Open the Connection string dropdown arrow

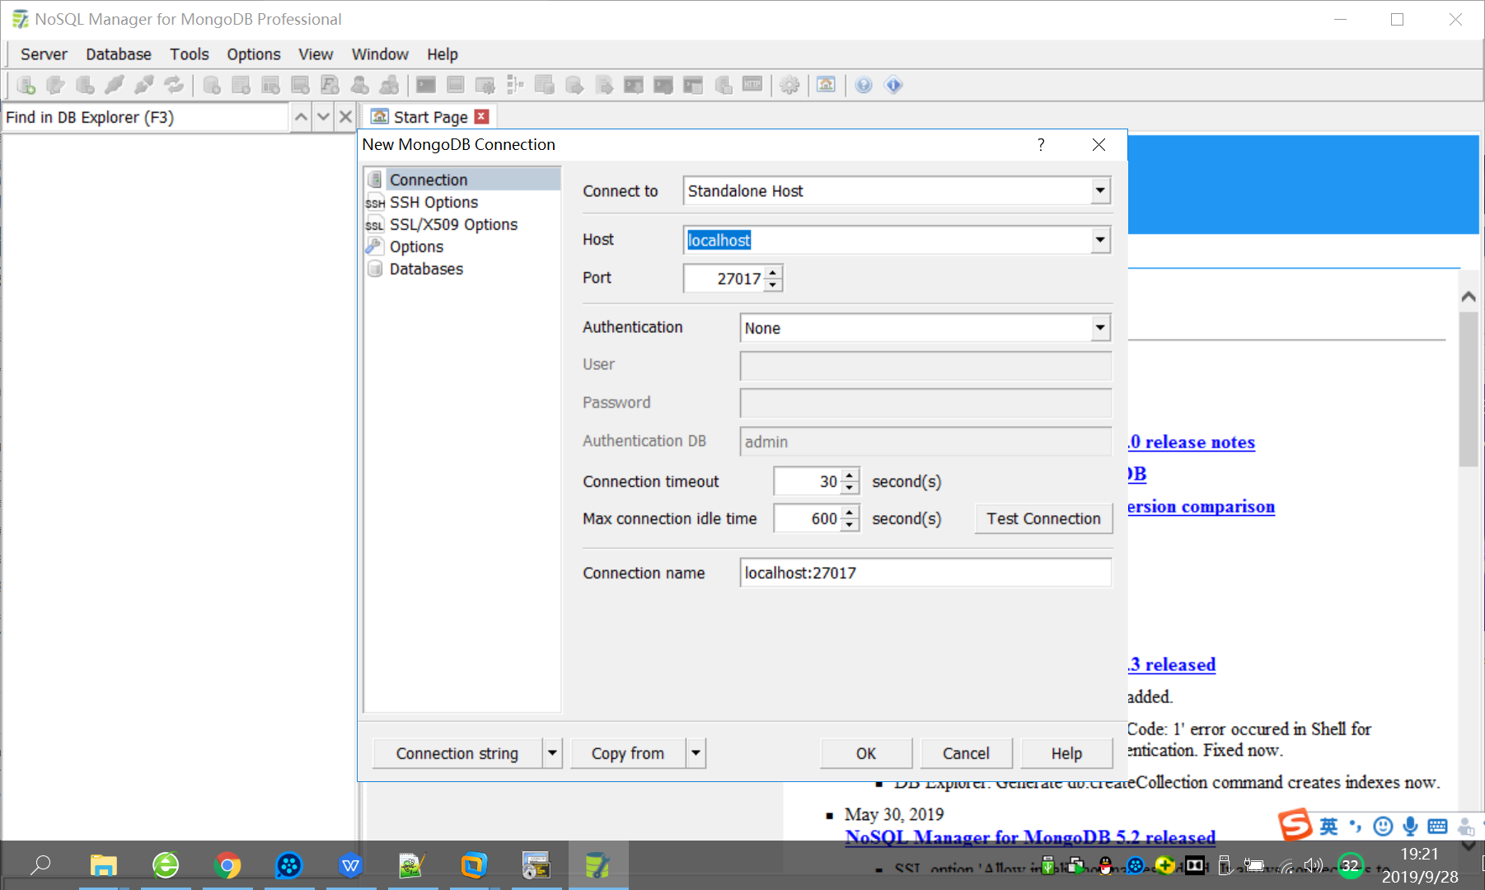[x=552, y=753]
